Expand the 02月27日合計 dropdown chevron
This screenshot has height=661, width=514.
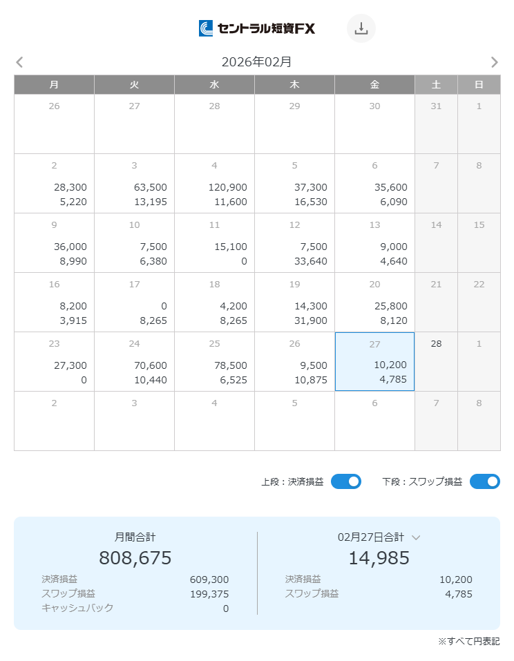[416, 537]
